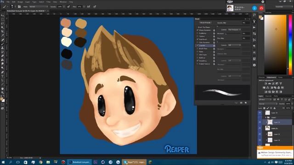
Task: Disable Smoothing checkbox
Action: (x=198, y=61)
